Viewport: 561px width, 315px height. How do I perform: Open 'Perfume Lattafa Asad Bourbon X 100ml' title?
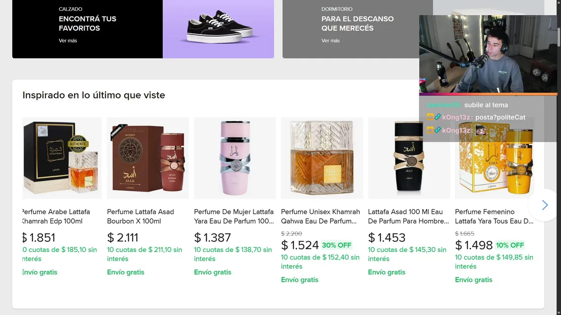[x=140, y=216]
